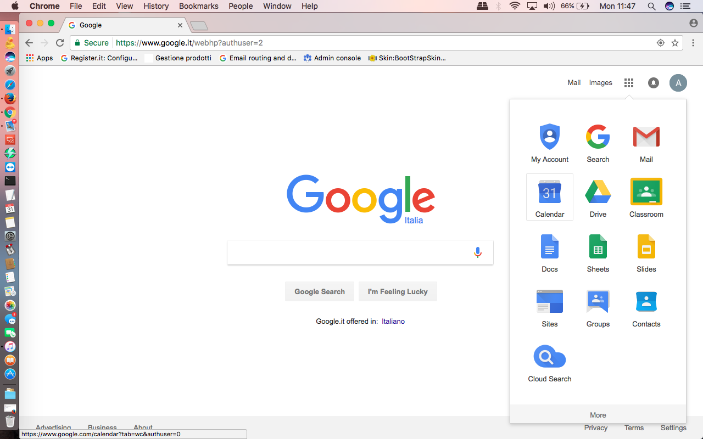
Task: Open Images link in header
Action: click(600, 83)
